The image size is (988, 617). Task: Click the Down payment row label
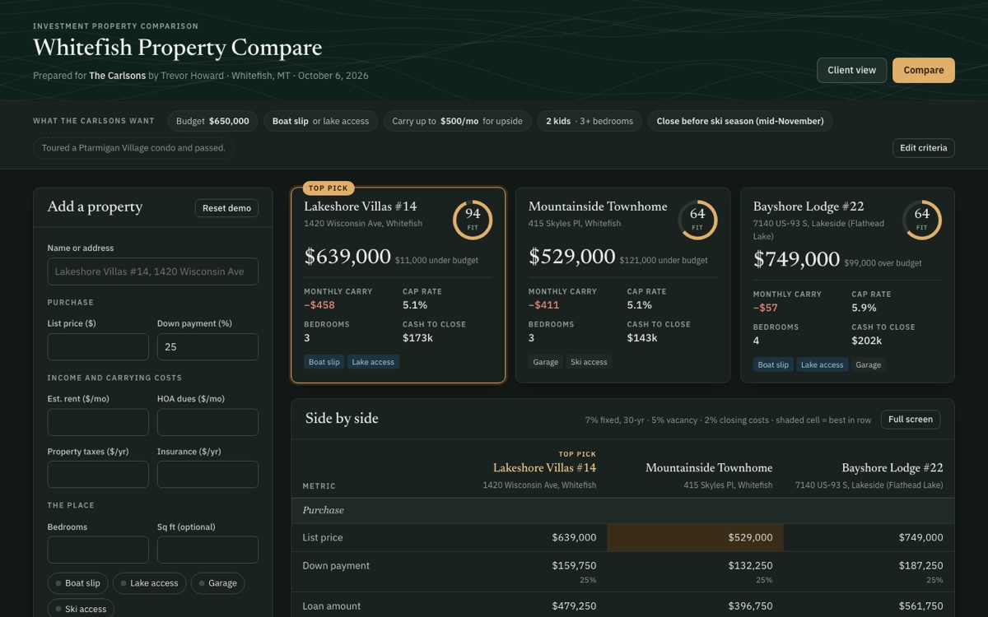click(x=336, y=566)
